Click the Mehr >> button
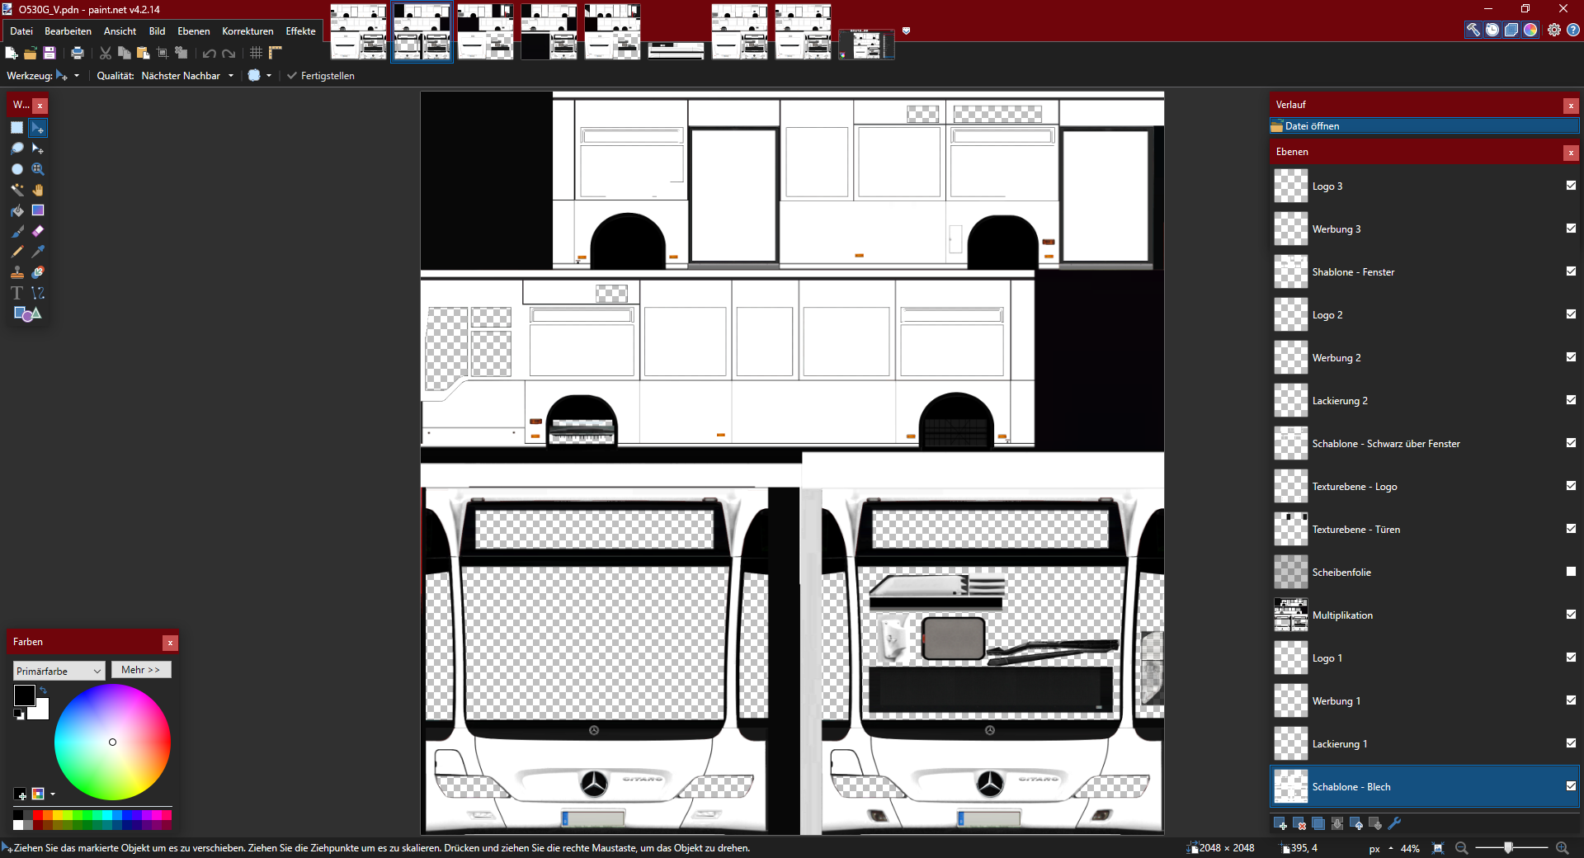The width and height of the screenshot is (1584, 858). point(141,670)
